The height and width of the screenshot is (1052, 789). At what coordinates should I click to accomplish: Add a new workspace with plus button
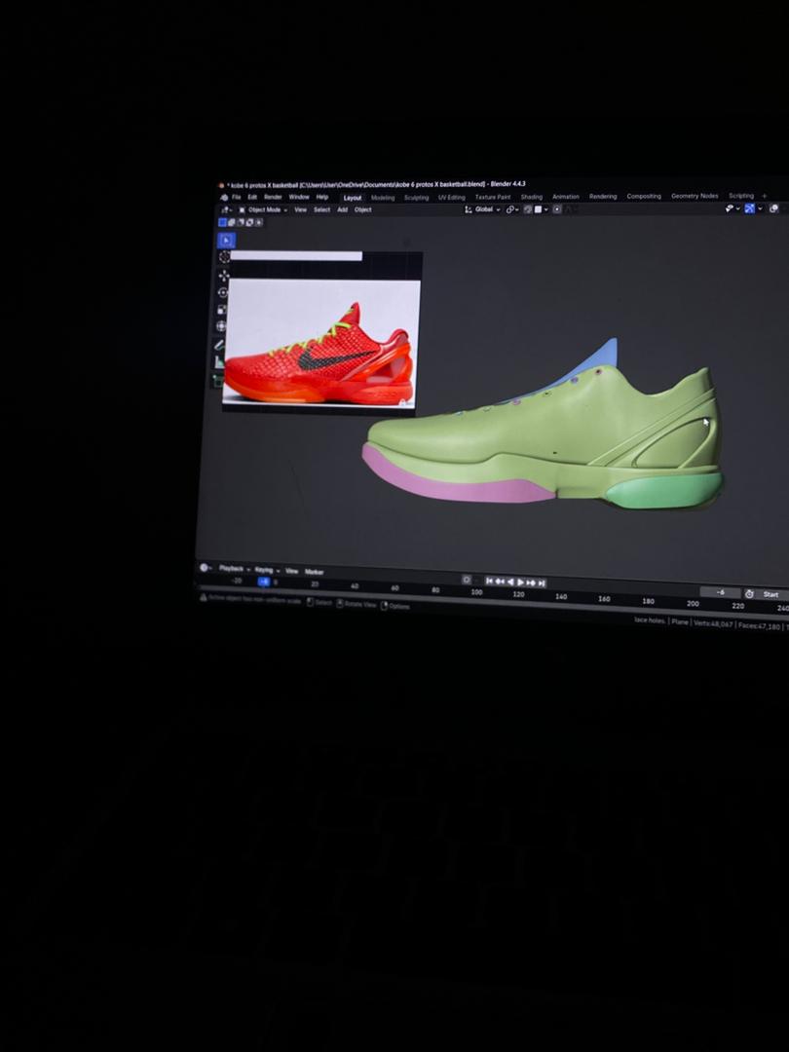[765, 196]
